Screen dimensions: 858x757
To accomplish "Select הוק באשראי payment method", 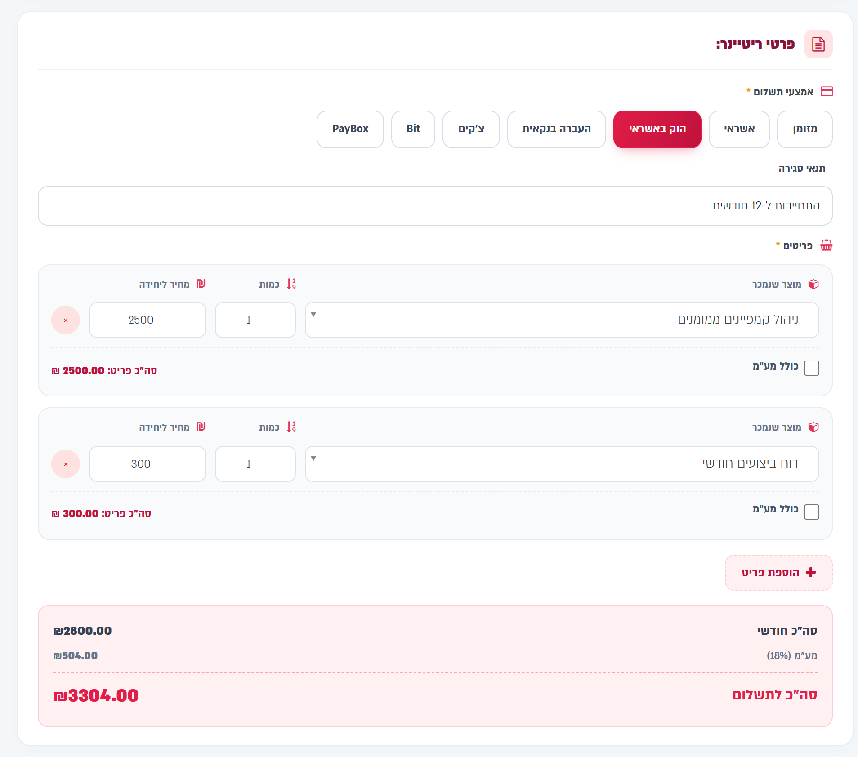I will [657, 129].
